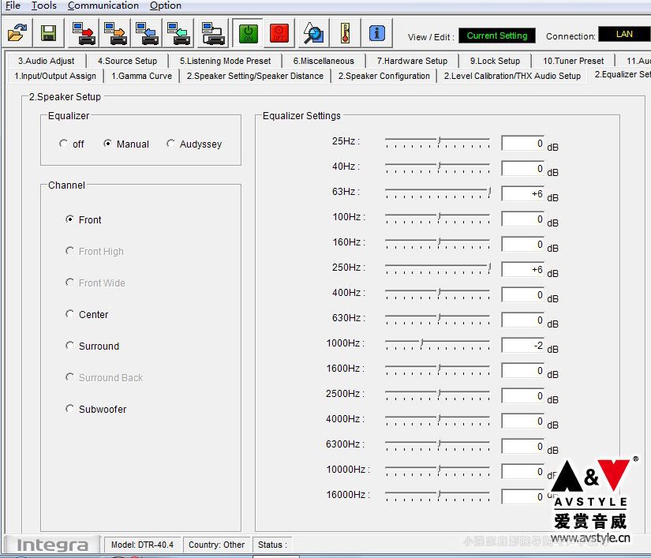This screenshot has height=558, width=651.
Task: Click the PC-to-receiver connection icon
Action: click(x=212, y=33)
